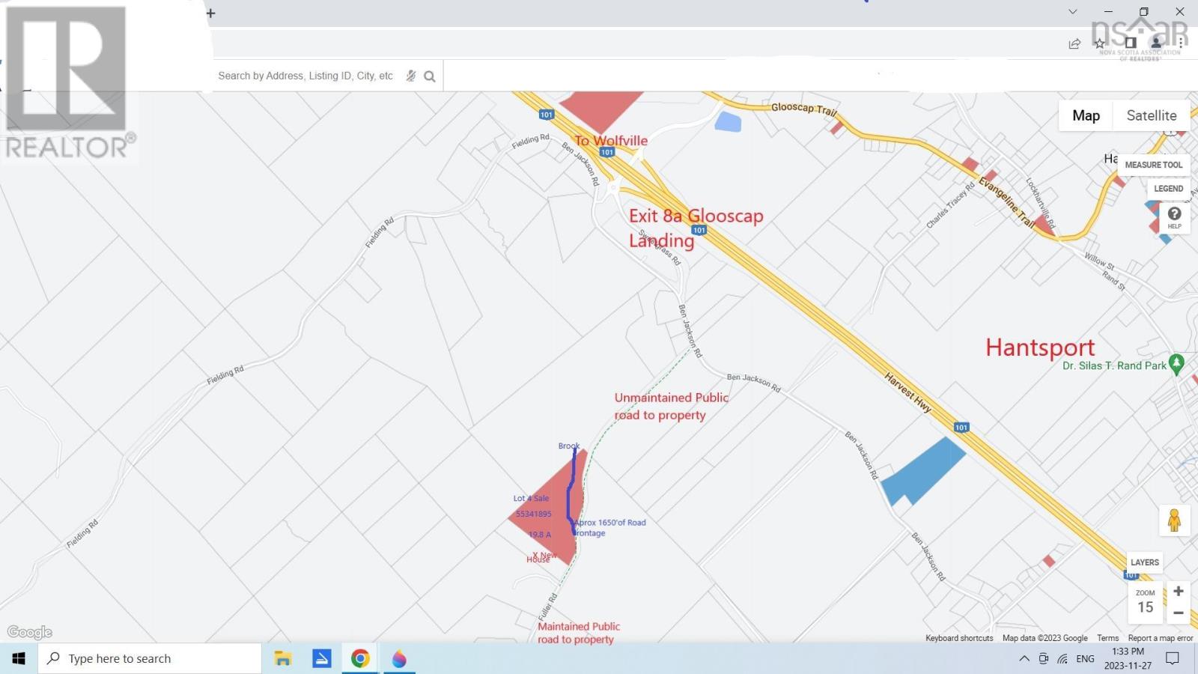Select the Pegman street view icon
Image resolution: width=1198 pixels, height=674 pixels.
tap(1175, 520)
